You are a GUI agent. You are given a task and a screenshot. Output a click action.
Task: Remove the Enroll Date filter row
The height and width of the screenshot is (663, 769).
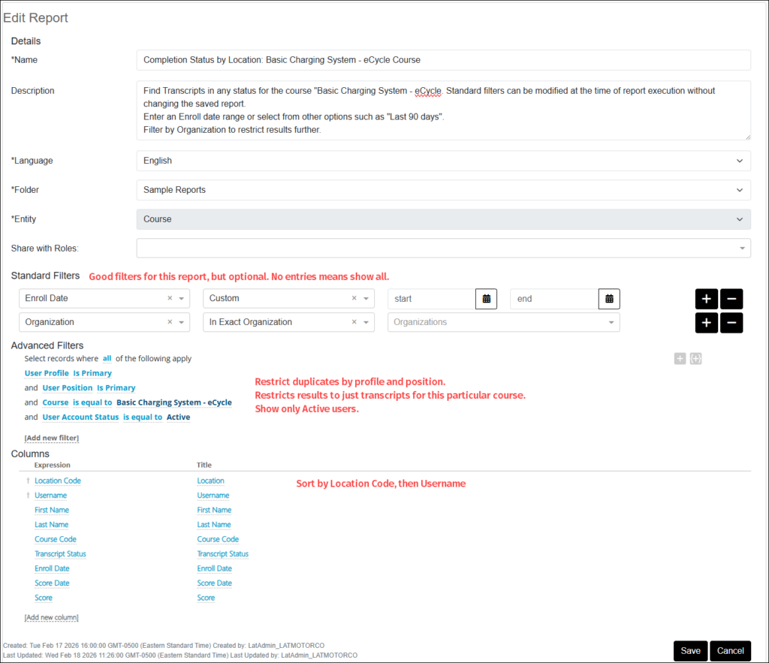(731, 299)
